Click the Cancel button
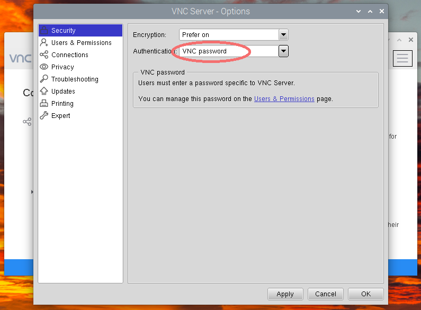 coord(326,294)
